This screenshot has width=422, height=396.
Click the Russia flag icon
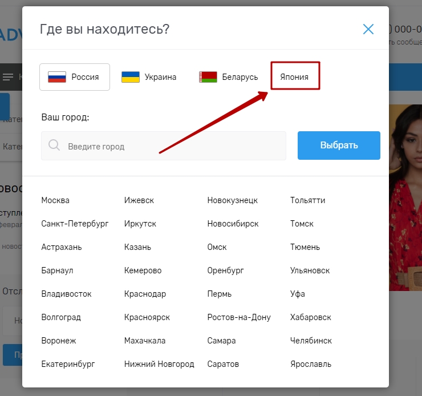57,77
